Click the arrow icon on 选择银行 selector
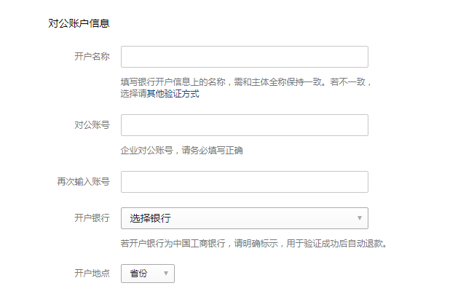466x299 pixels. [360, 218]
